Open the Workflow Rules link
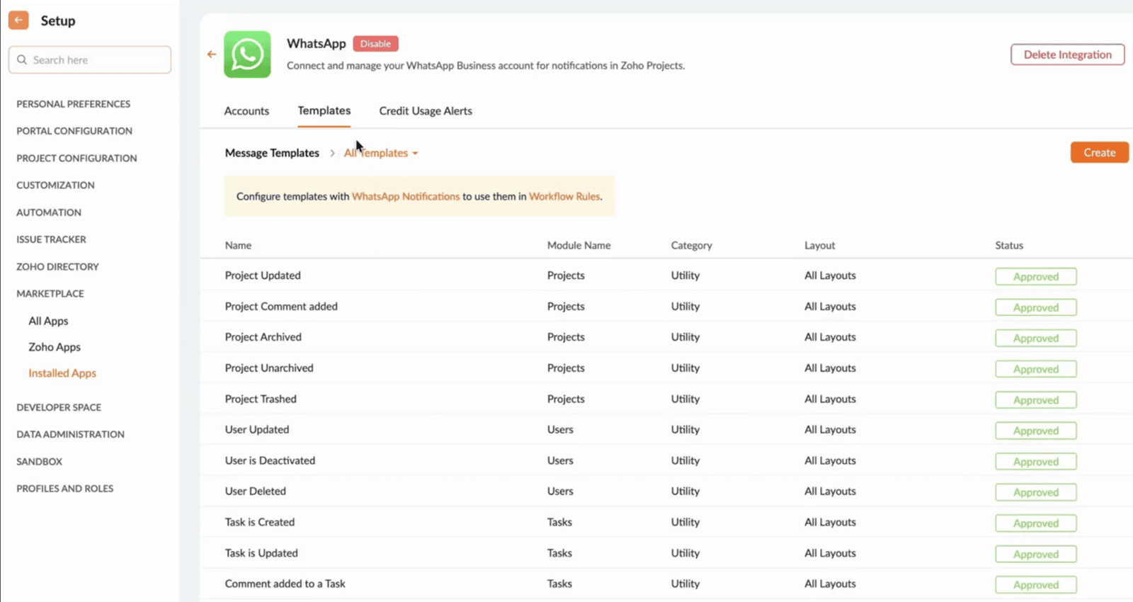This screenshot has height=602, width=1133. [x=564, y=196]
